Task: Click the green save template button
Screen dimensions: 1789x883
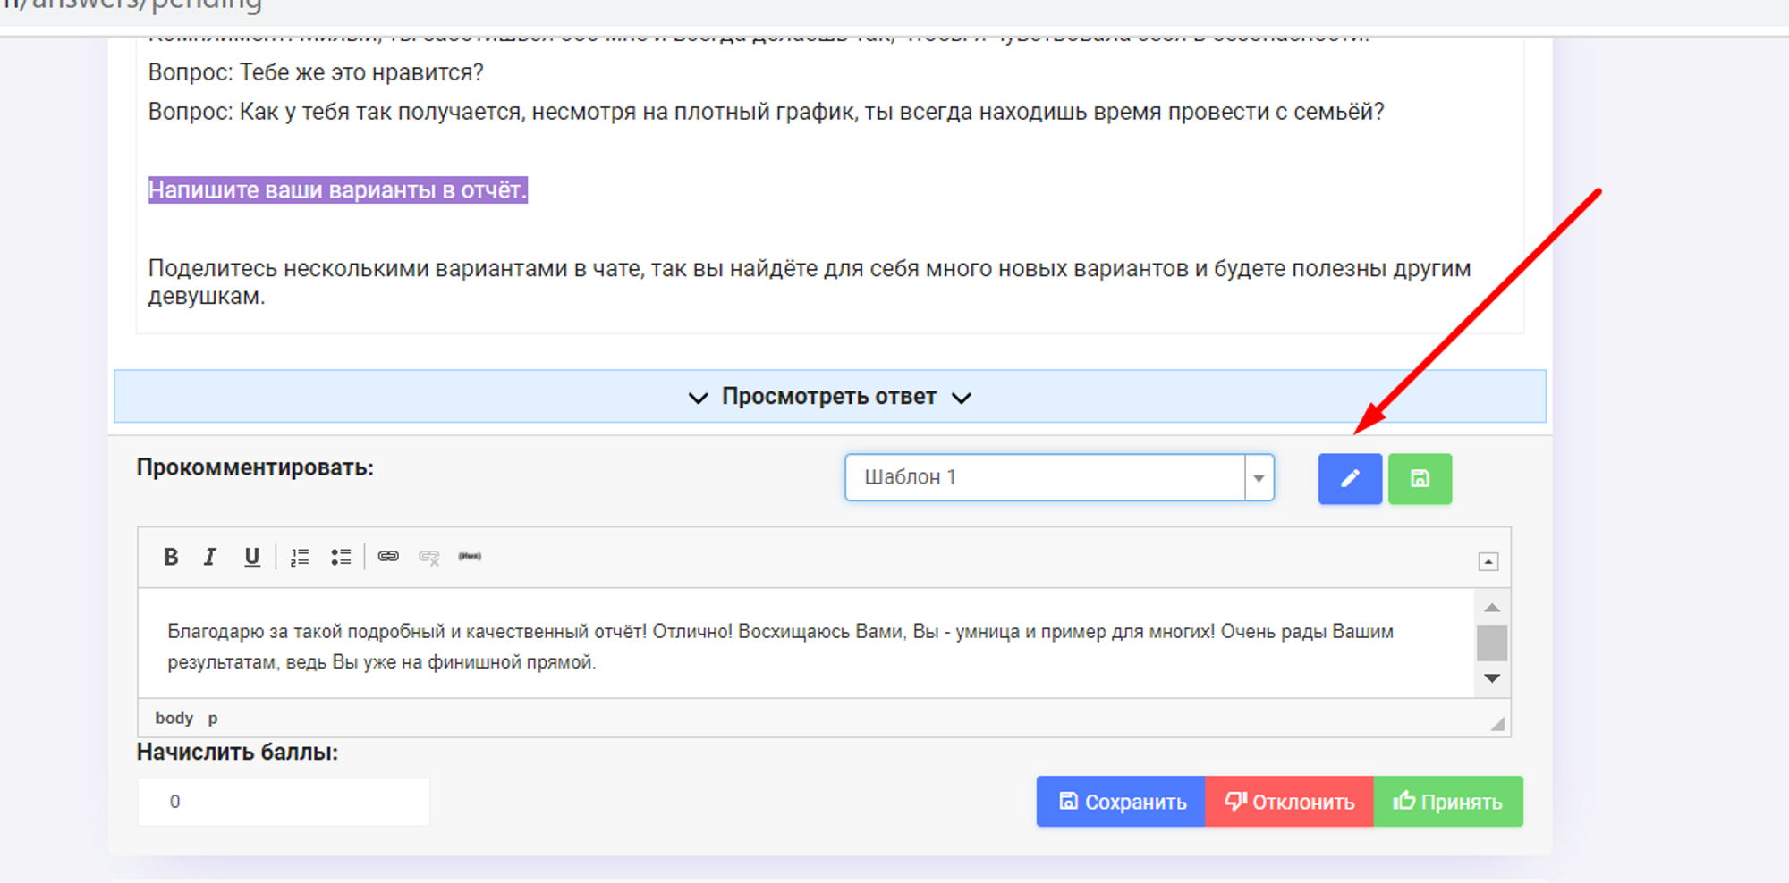Action: (1420, 479)
